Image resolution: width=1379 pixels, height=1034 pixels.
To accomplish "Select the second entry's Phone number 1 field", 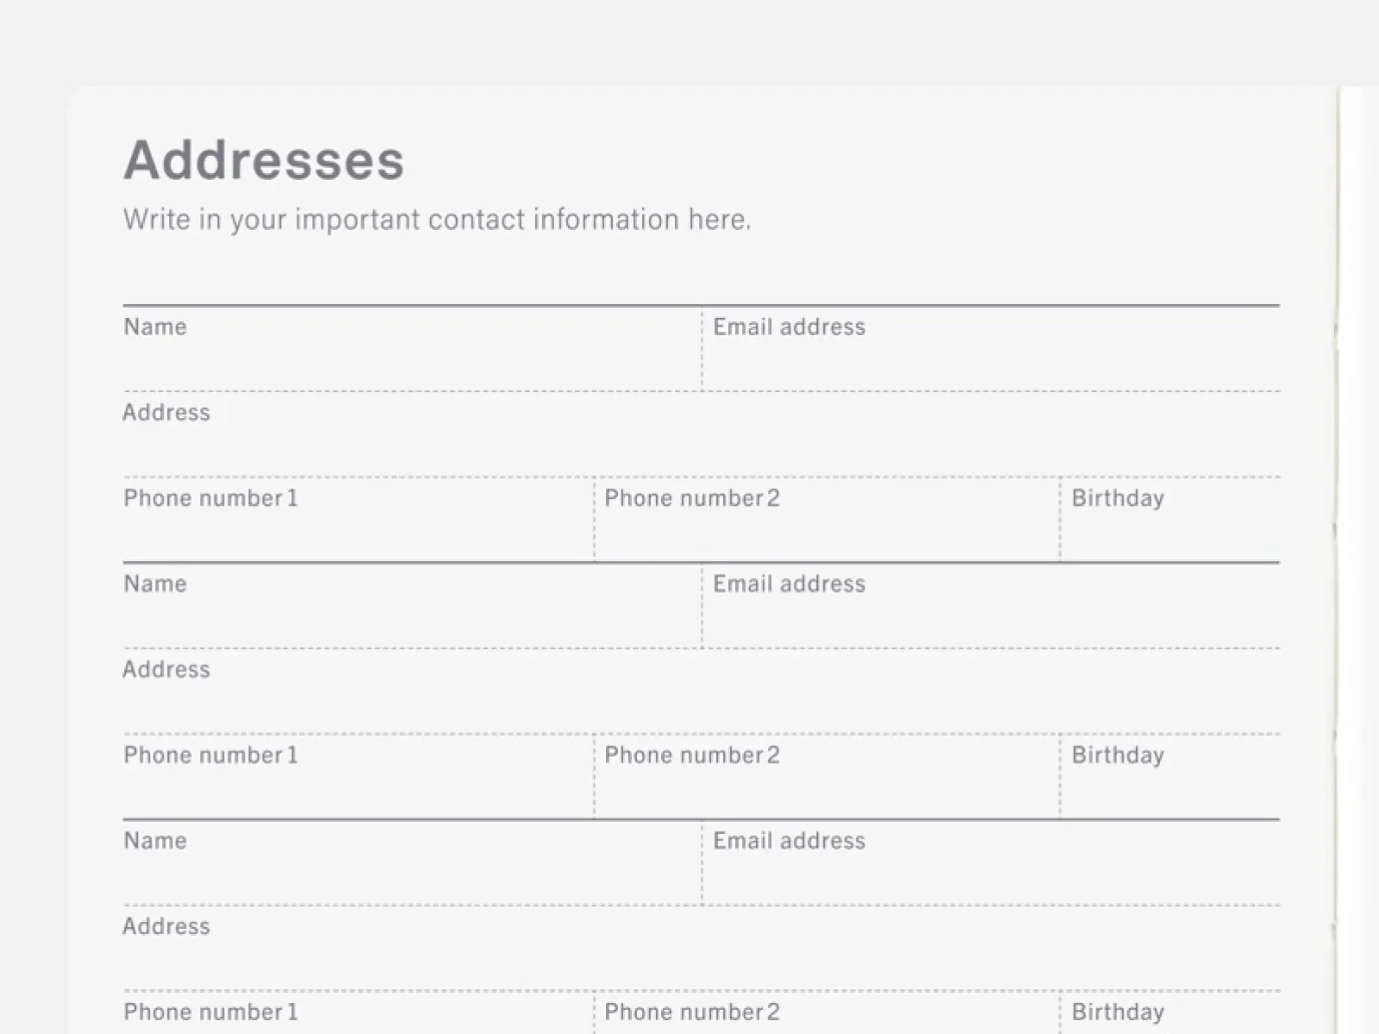I will 358,776.
